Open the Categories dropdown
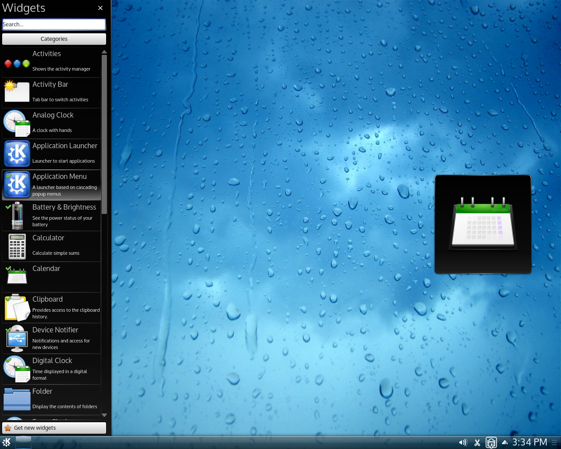Screen dimensions: 561x449 coord(54,39)
